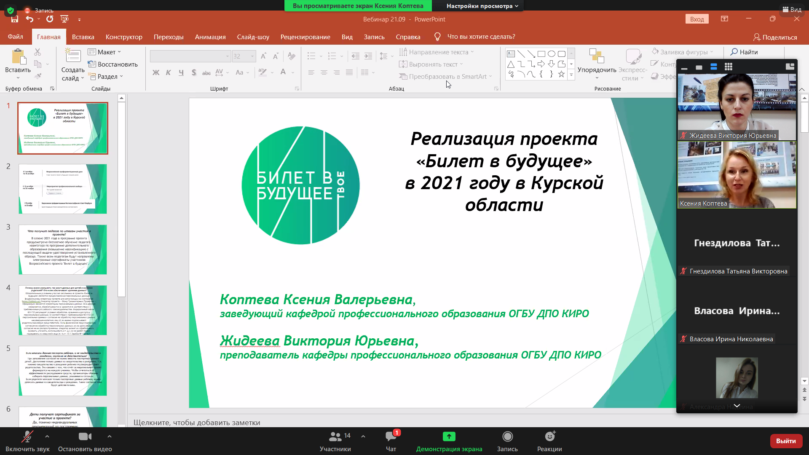This screenshot has width=809, height=455.
Task: Click red Выйти leave button
Action: [786, 441]
